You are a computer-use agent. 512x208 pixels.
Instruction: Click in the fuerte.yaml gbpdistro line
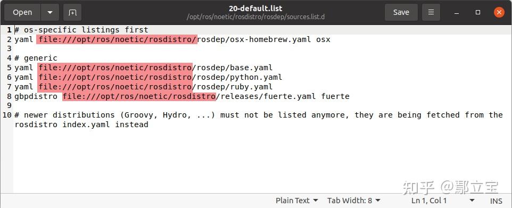(x=182, y=96)
